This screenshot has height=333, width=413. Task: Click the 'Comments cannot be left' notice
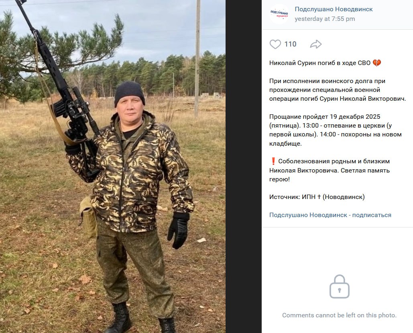click(339, 315)
